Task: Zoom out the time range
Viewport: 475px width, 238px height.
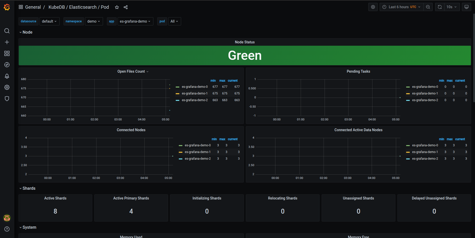Action: pos(428,7)
